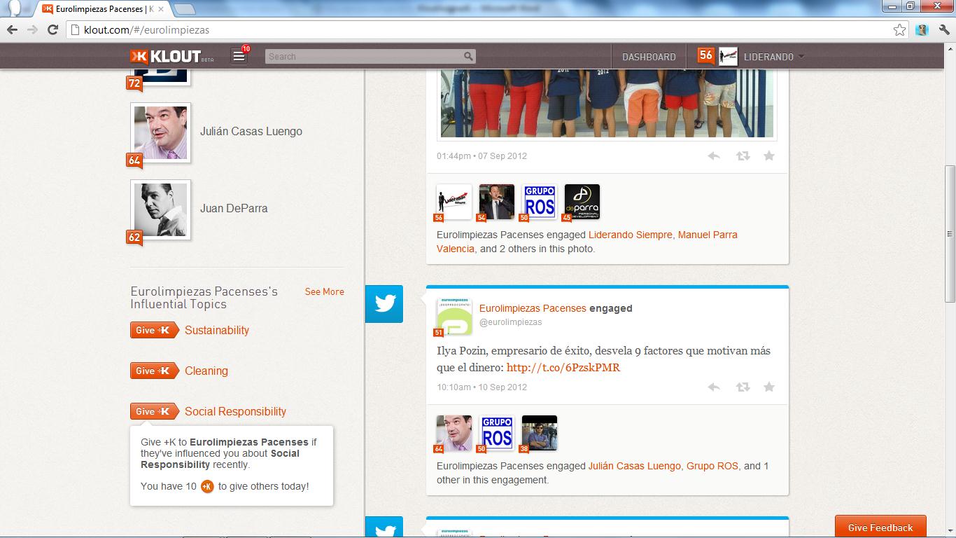The image size is (956, 538).
Task: Click the score 62 badge on Juan DeParra's photo
Action: (x=134, y=238)
